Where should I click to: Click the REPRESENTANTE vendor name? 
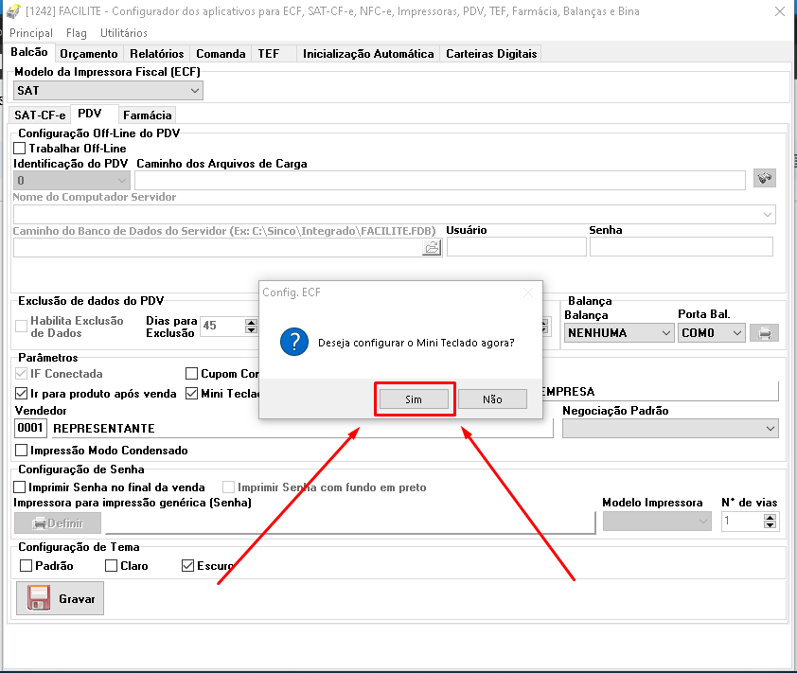point(104,429)
